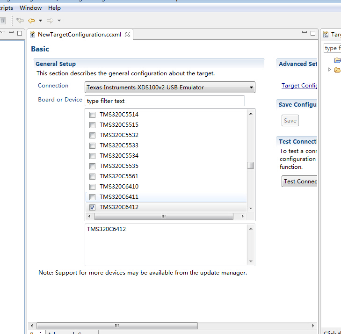
Task: Click the device list horizontal scrollbar thumb
Action: 164,216
